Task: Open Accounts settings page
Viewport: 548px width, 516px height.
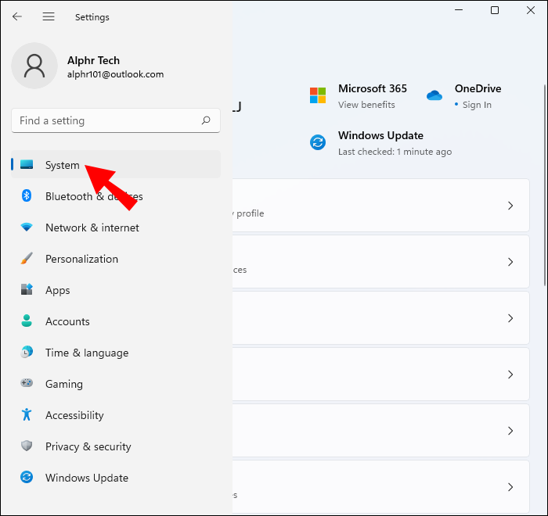Action: click(x=67, y=321)
